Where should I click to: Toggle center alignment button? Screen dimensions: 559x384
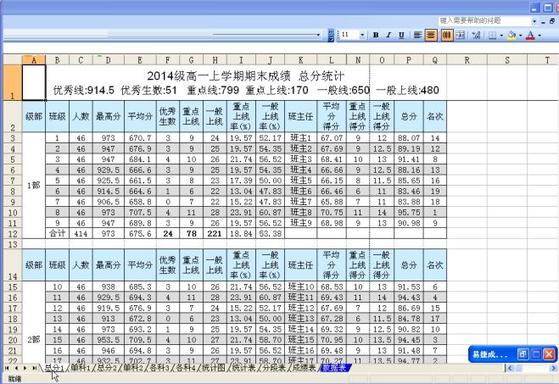click(x=431, y=36)
